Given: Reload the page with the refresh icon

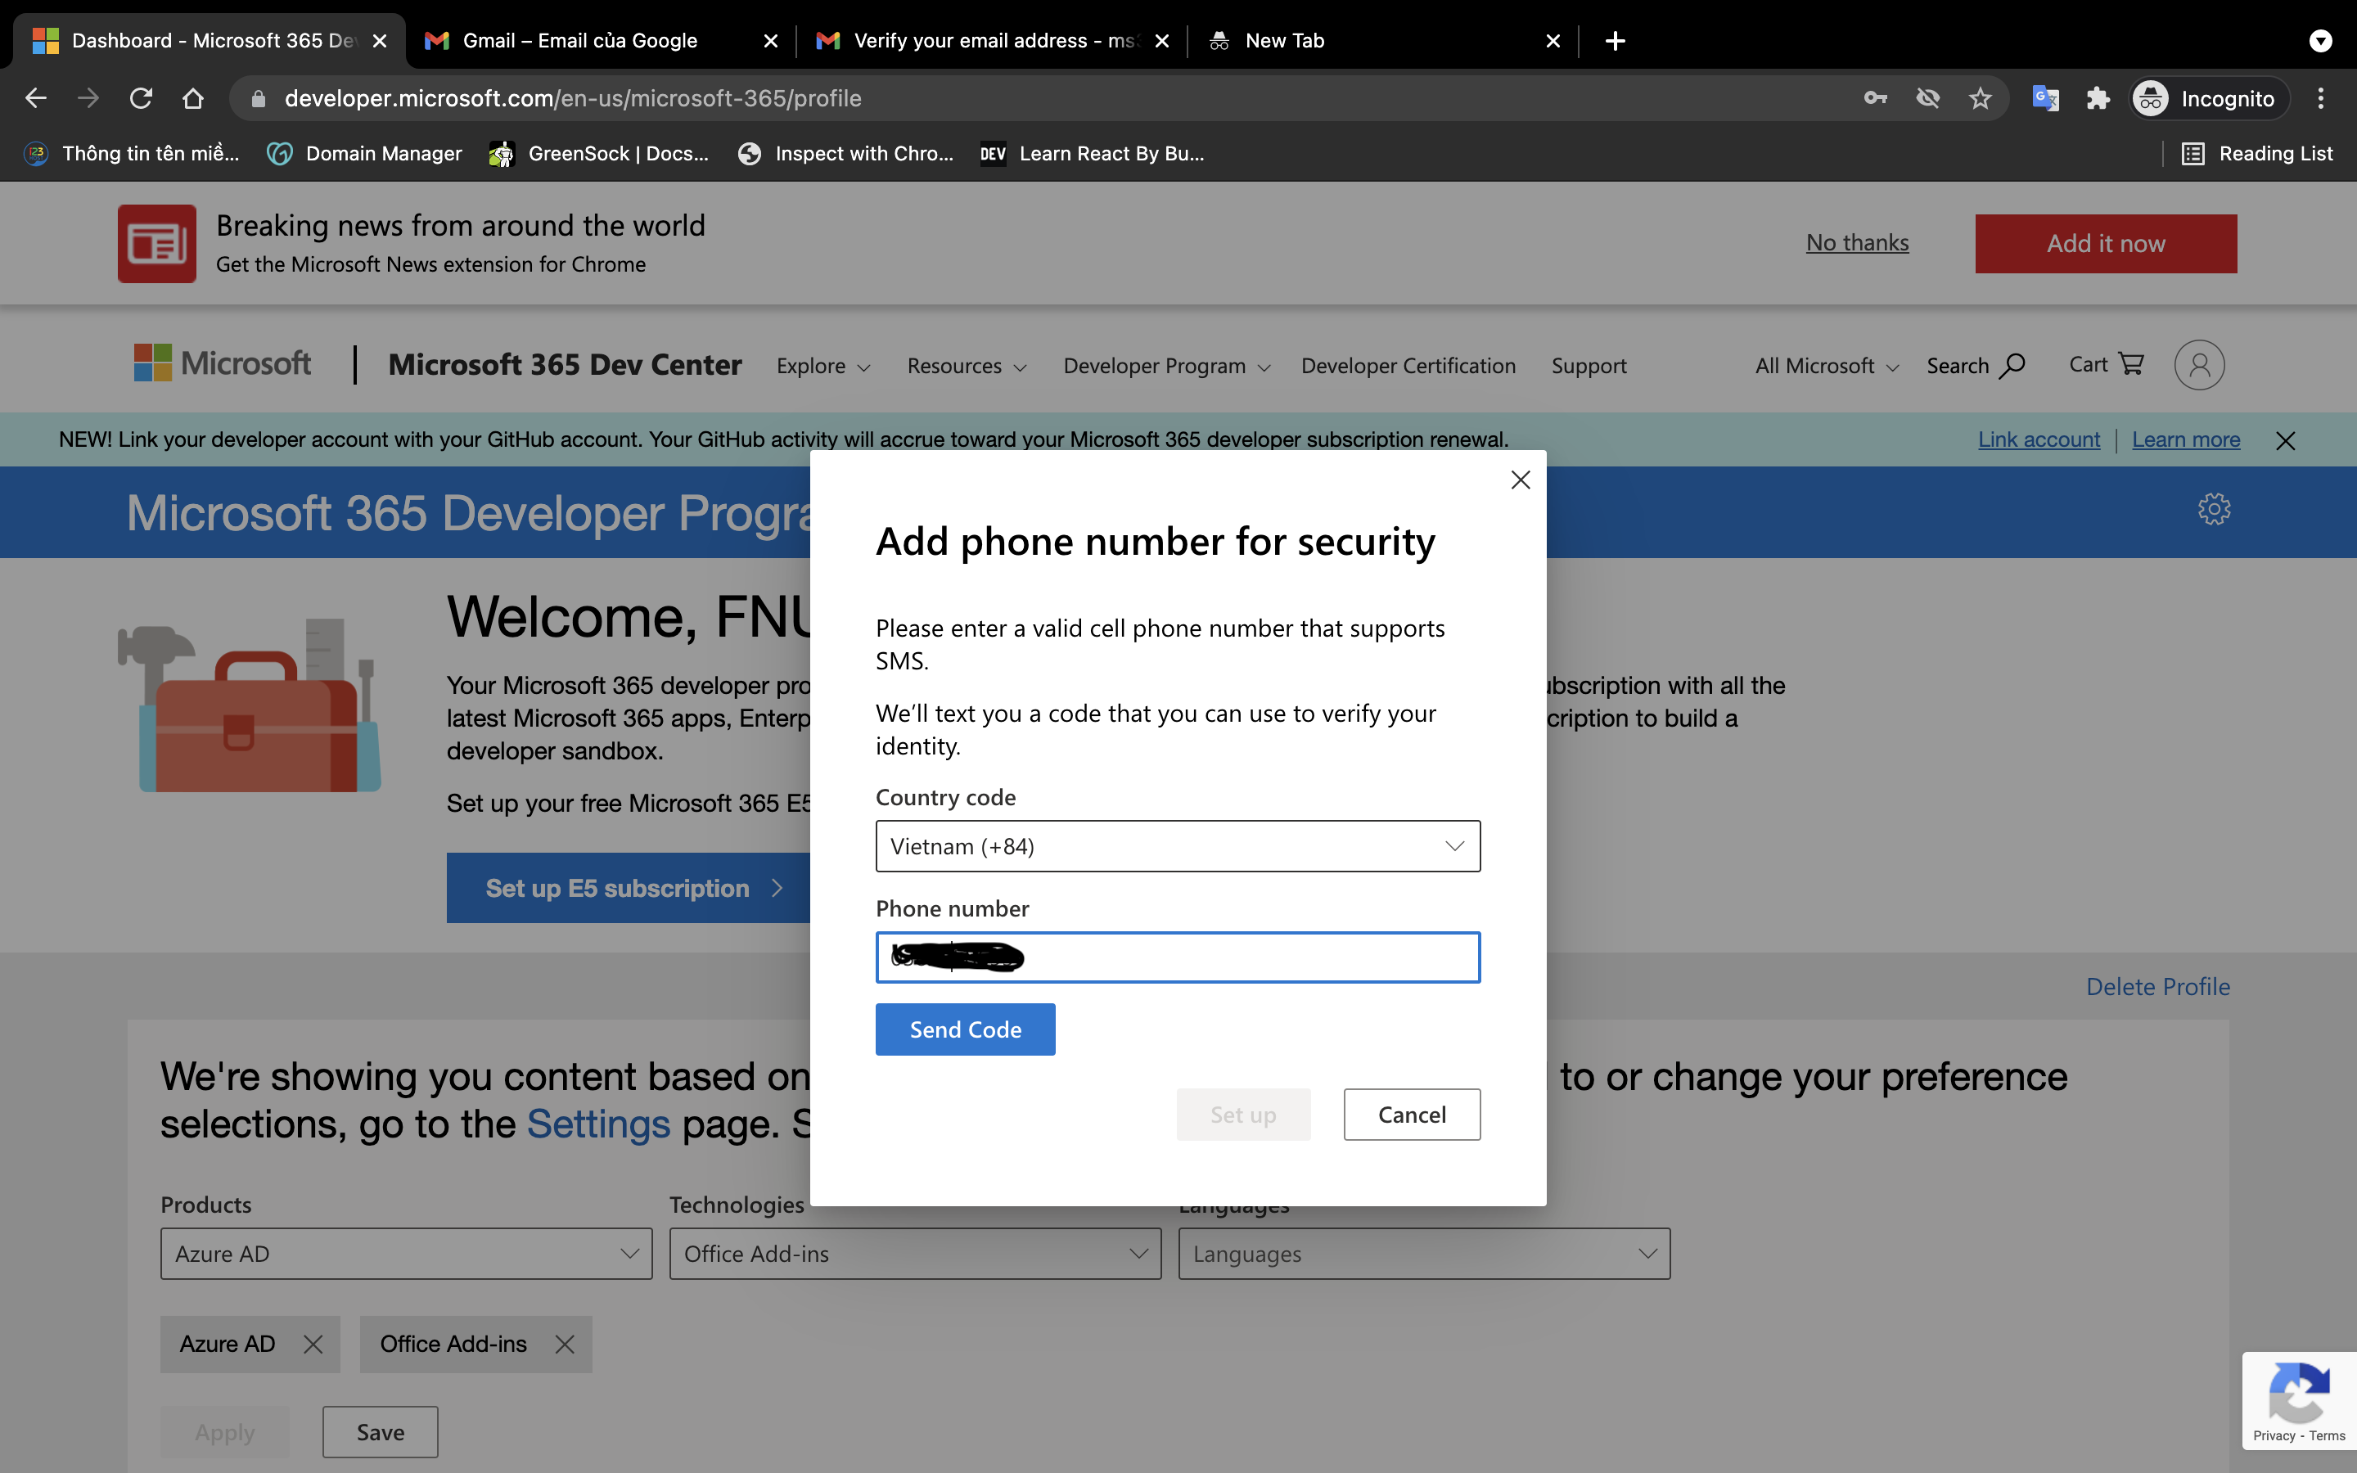Looking at the screenshot, I should pos(140,97).
